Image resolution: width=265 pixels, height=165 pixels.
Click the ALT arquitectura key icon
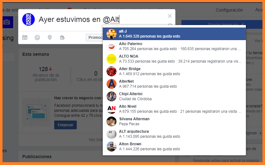(x=112, y=134)
